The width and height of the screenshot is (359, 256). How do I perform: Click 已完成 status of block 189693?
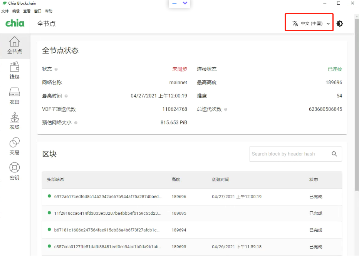pos(316,247)
